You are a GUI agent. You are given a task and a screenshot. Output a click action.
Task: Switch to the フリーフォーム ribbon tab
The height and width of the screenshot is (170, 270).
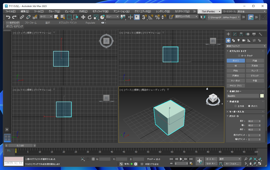31,23
